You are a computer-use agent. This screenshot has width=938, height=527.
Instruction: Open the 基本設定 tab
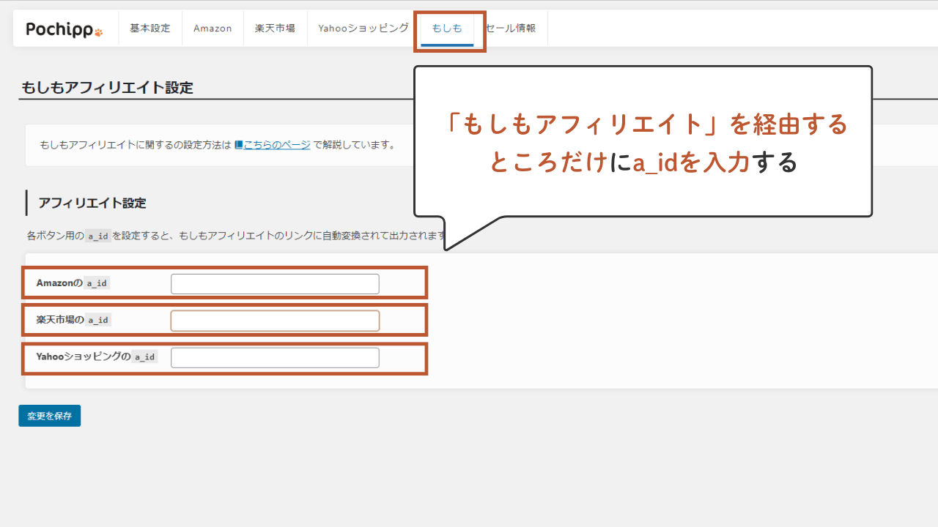[x=150, y=29]
